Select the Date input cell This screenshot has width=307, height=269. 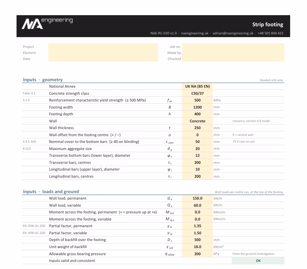coord(103,59)
